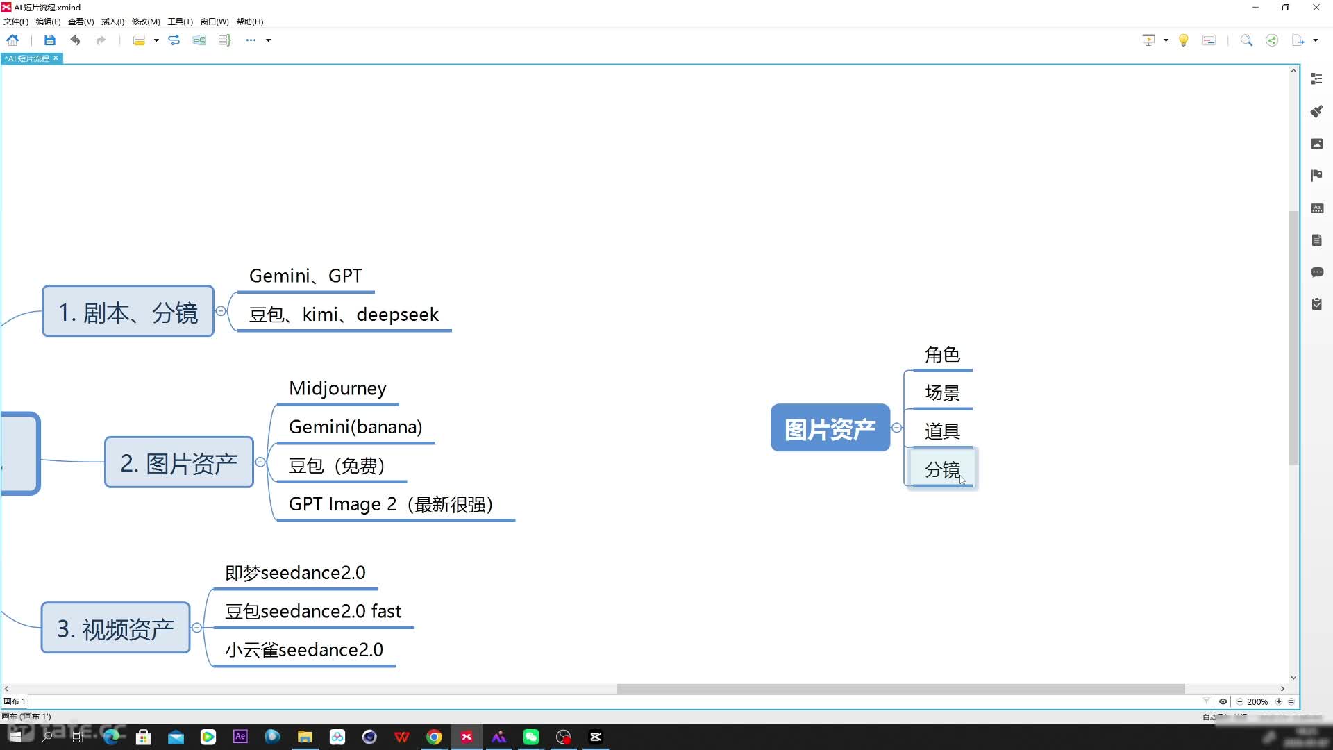Open the Gantt chart view icon
The image size is (1333, 750).
[1209, 40]
